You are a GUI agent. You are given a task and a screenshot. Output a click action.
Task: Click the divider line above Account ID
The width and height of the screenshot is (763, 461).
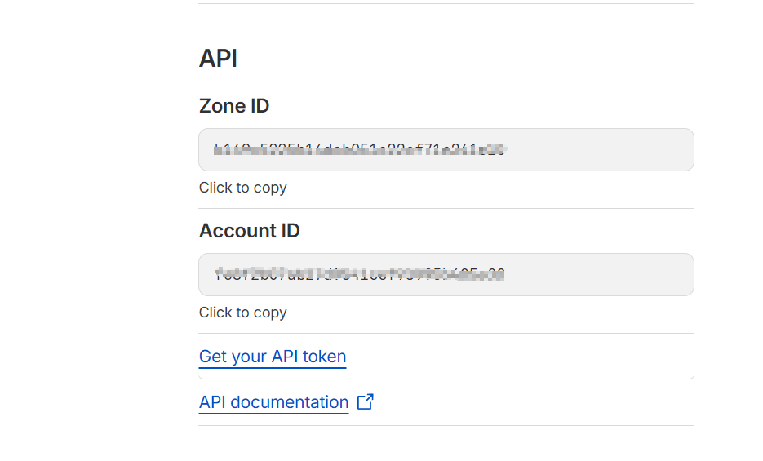click(x=446, y=208)
